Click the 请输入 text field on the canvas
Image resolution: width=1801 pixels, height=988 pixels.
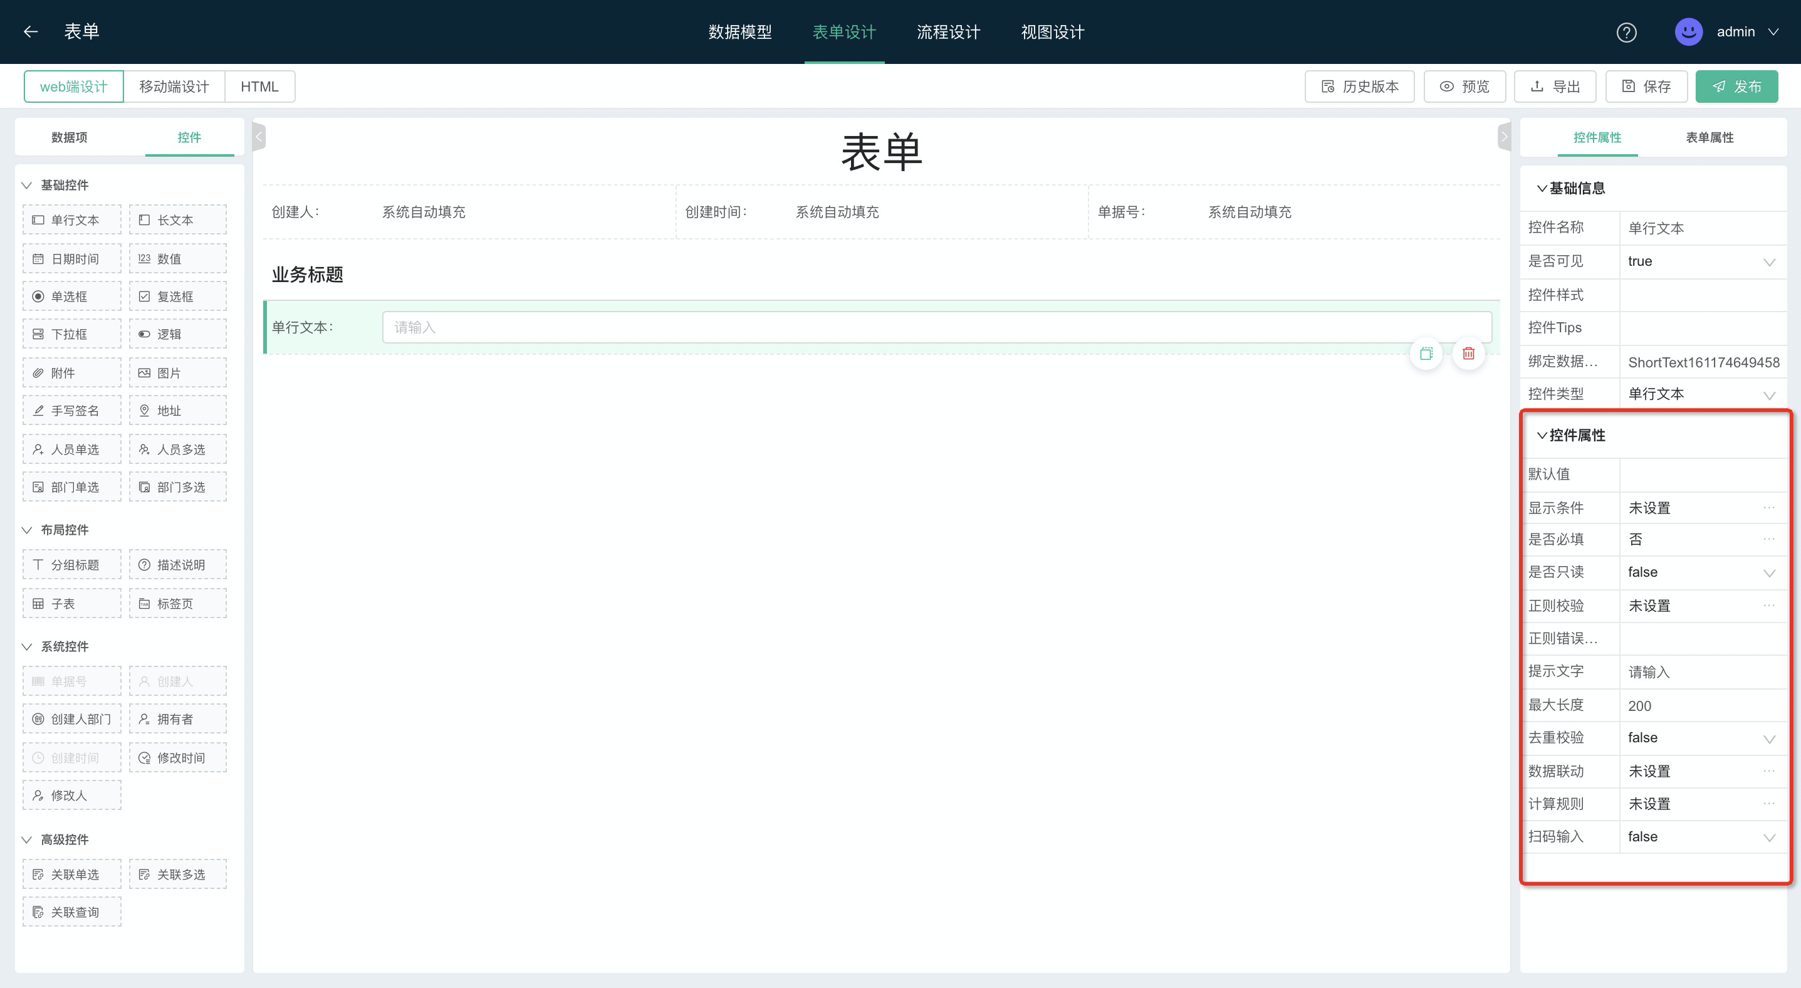click(937, 327)
